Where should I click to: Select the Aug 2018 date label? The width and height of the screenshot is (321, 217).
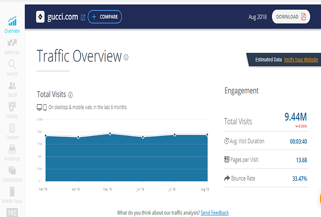(257, 17)
